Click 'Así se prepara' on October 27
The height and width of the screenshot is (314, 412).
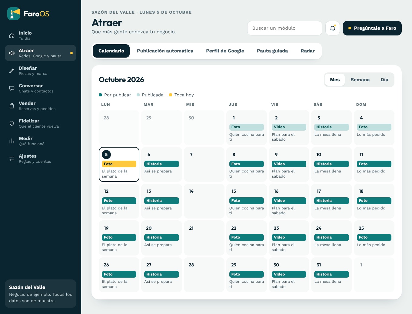[158, 282]
